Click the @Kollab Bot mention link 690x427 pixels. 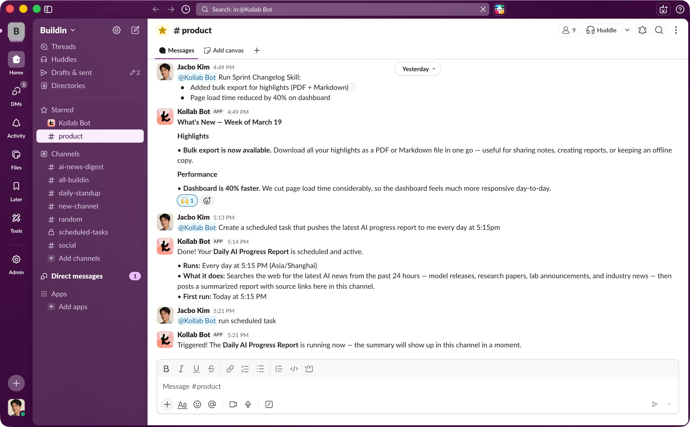[x=197, y=77]
